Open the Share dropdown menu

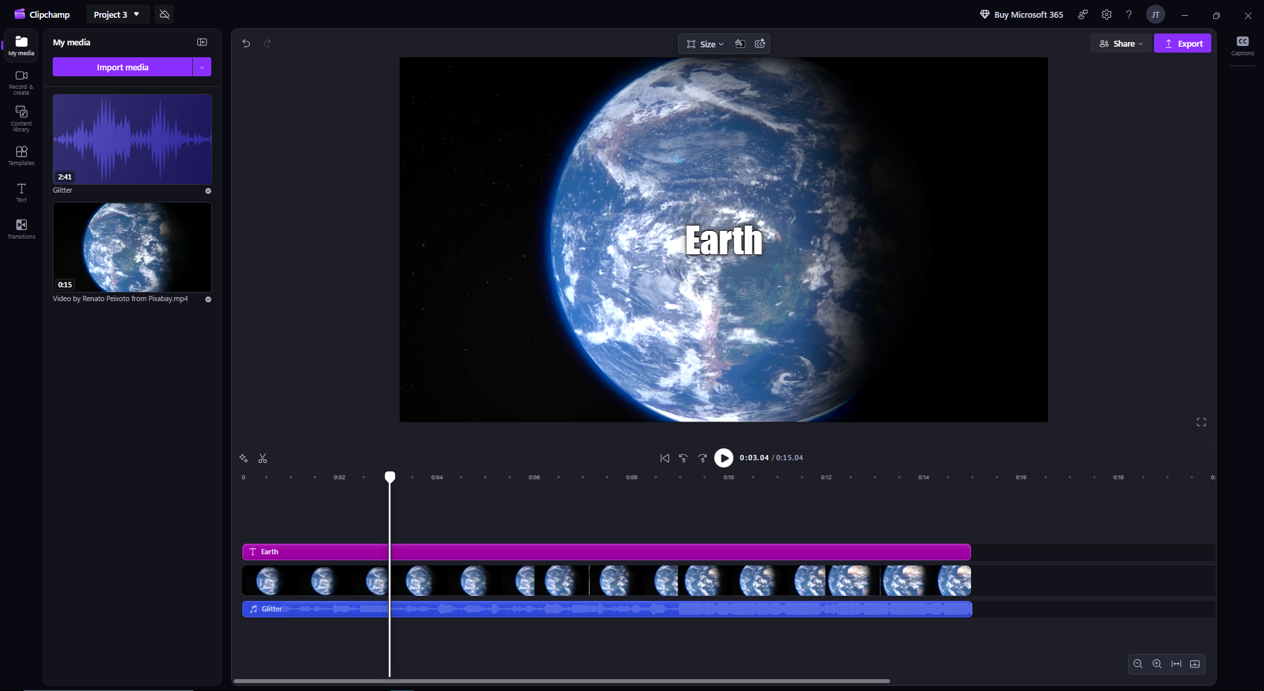[1121, 44]
